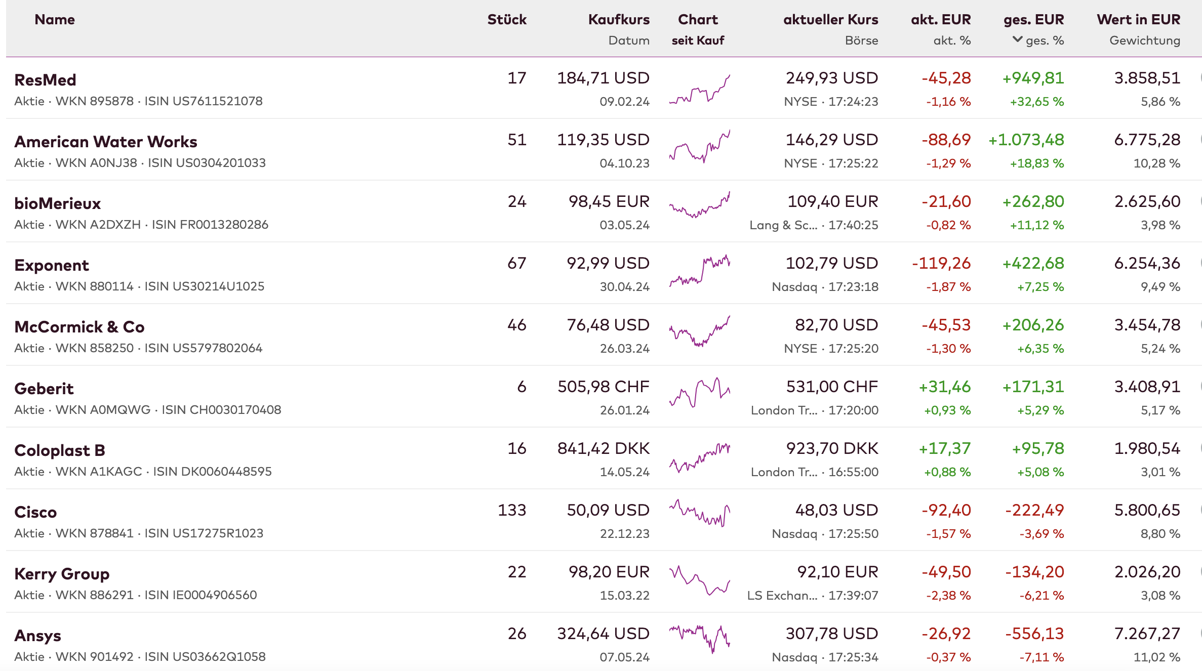The image size is (1202, 671).
Task: Click Coloplast B price 923,70 DKK
Action: pyautogui.click(x=832, y=448)
